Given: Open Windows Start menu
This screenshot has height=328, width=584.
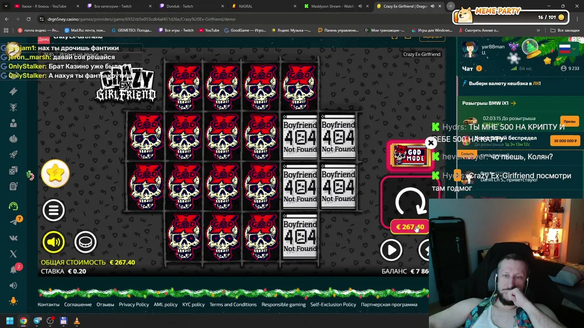Looking at the screenshot, I should [x=10, y=321].
